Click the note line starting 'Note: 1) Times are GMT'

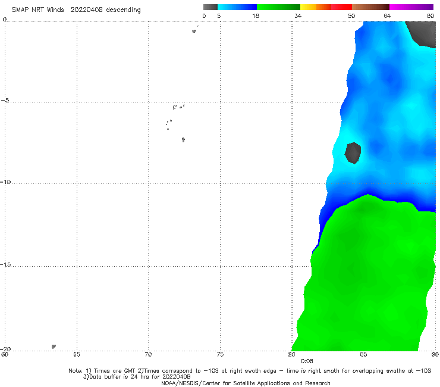(x=250, y=371)
